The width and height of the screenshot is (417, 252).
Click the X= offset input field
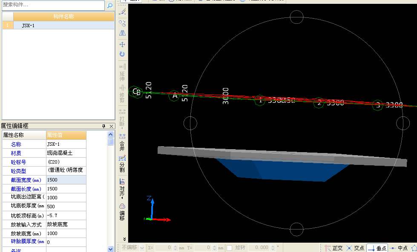pos(163,248)
